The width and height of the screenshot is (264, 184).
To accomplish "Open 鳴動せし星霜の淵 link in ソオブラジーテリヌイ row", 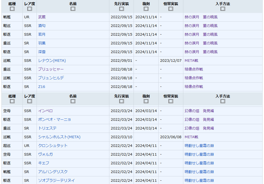I will coord(199,180).
